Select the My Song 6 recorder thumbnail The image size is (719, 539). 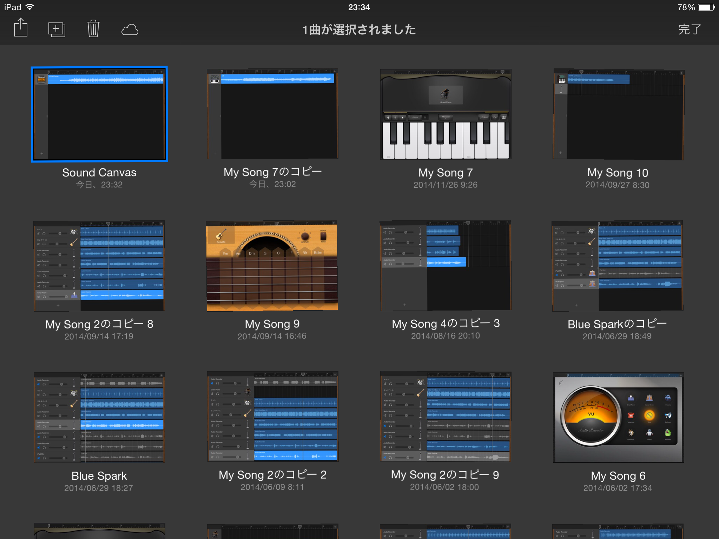pos(618,418)
